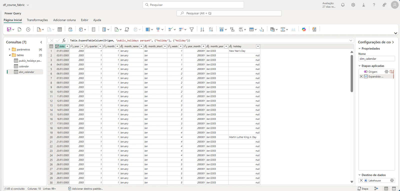The image size is (400, 191).
Task: Open Lakehouse destination settings gear
Action: point(392,180)
